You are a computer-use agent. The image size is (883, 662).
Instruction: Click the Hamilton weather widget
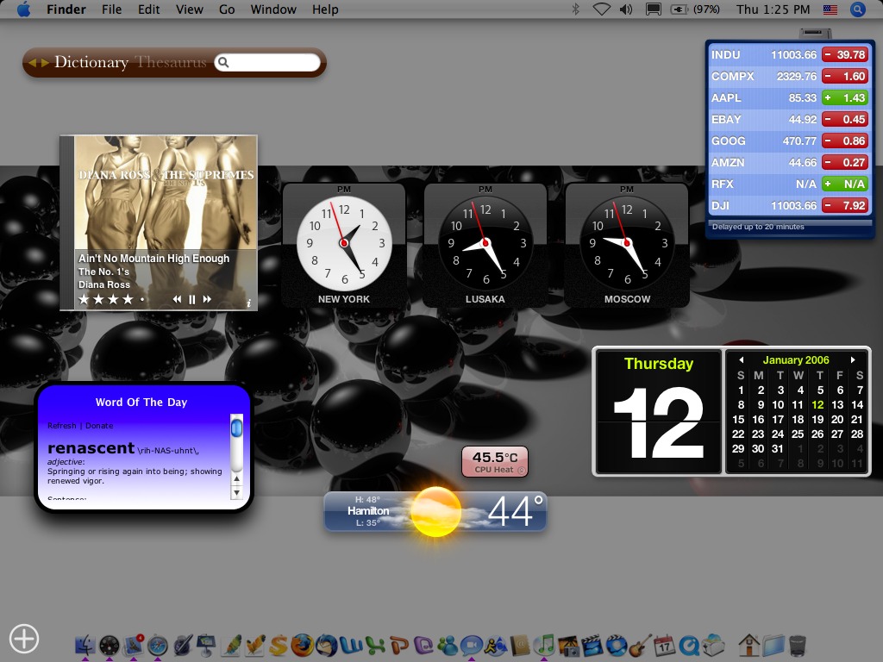pos(435,511)
